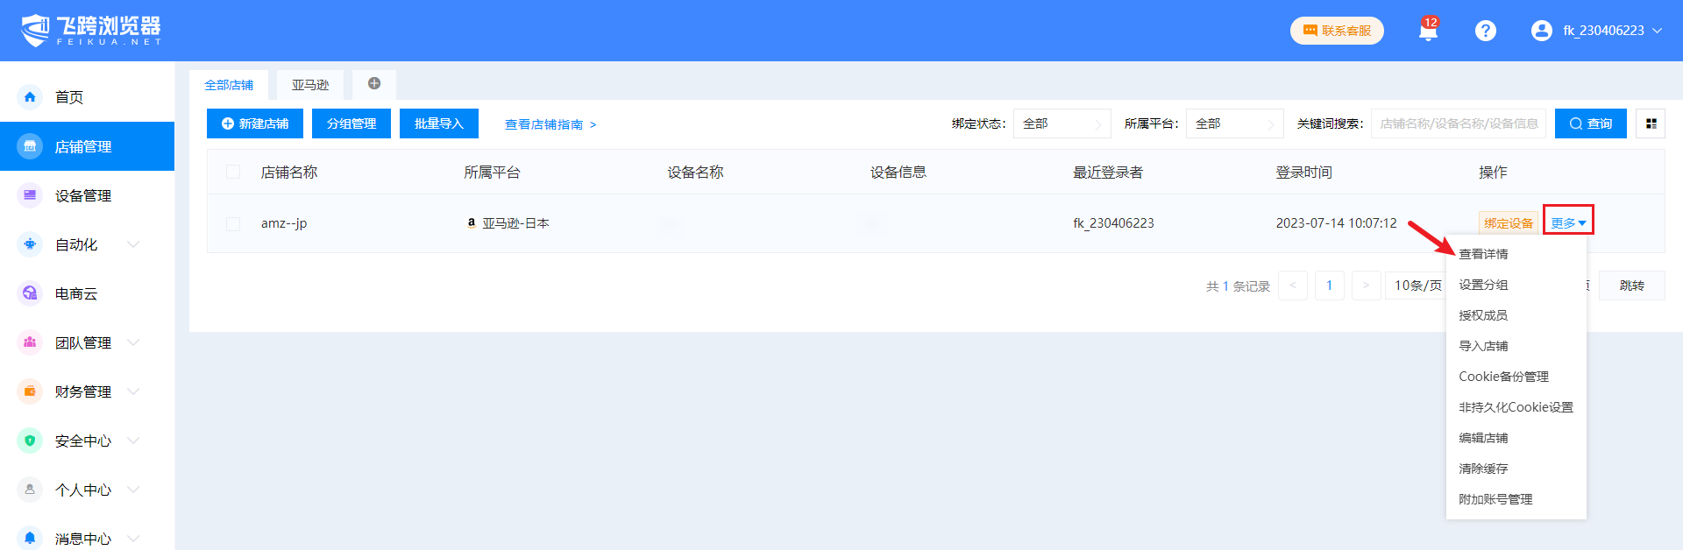Click the 绑定设备 button for amz--jp

[x=1509, y=223]
